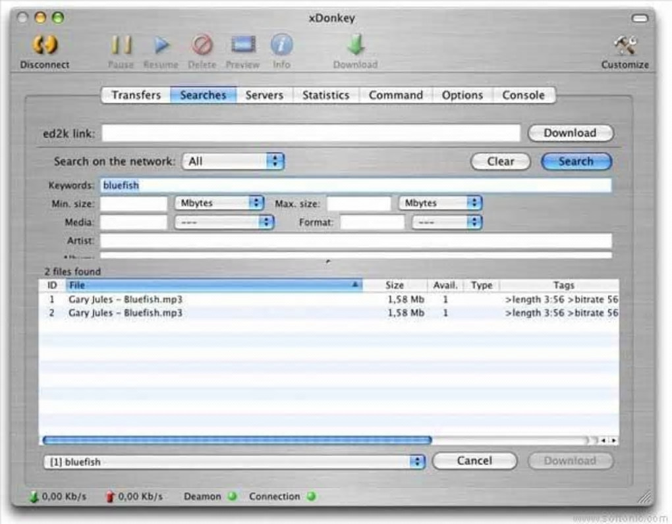This screenshot has height=524, width=672.
Task: Click the Format text field
Action: point(372,223)
